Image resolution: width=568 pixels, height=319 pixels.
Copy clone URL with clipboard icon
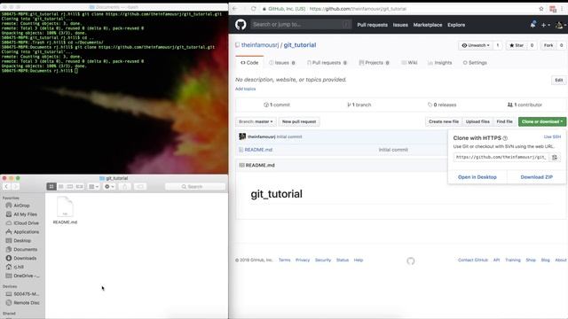555,158
